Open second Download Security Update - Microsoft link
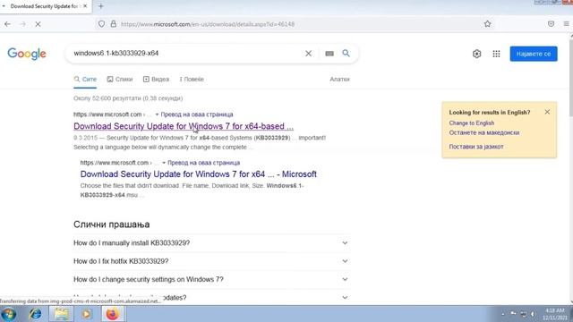The height and width of the screenshot is (322, 573). pos(199,174)
